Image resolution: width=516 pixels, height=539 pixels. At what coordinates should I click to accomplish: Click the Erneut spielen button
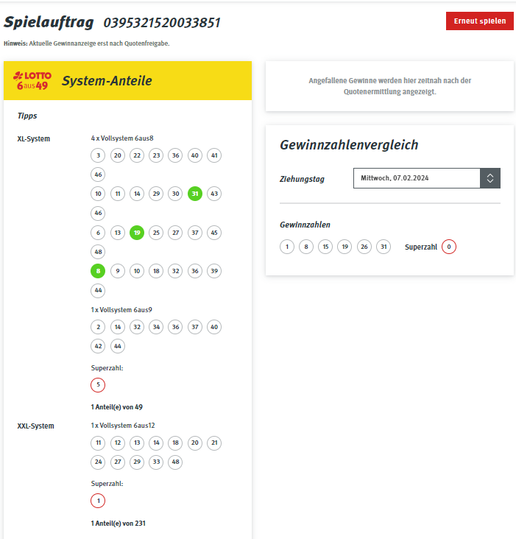(480, 21)
